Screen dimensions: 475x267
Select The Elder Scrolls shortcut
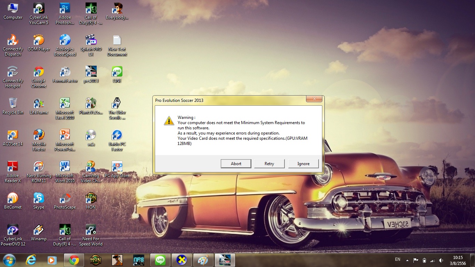pyautogui.click(x=117, y=109)
